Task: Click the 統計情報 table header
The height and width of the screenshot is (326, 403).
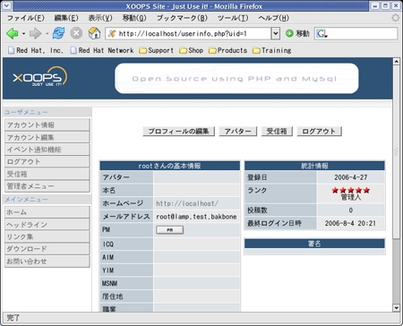Action: click(x=314, y=166)
